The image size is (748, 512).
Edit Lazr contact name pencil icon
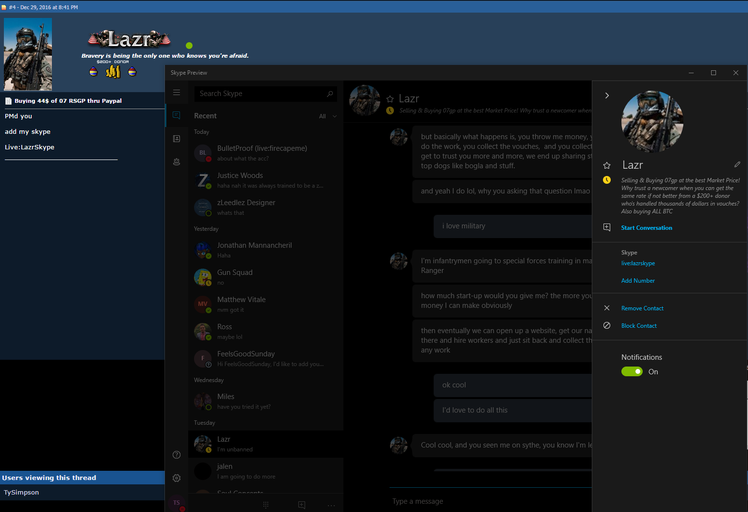point(737,164)
